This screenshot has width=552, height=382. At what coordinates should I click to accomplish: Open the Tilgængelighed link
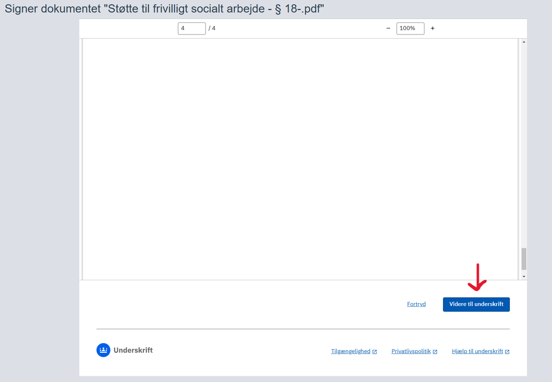tap(351, 351)
